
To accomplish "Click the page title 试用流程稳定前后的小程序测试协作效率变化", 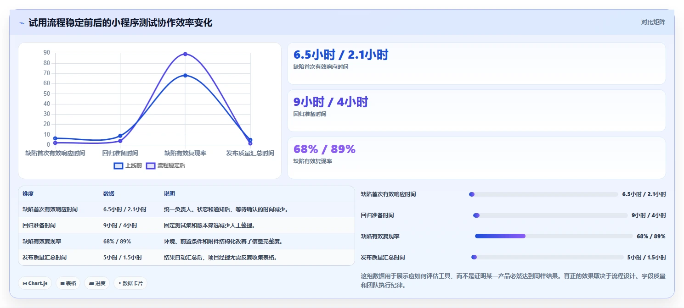I will click(x=120, y=23).
